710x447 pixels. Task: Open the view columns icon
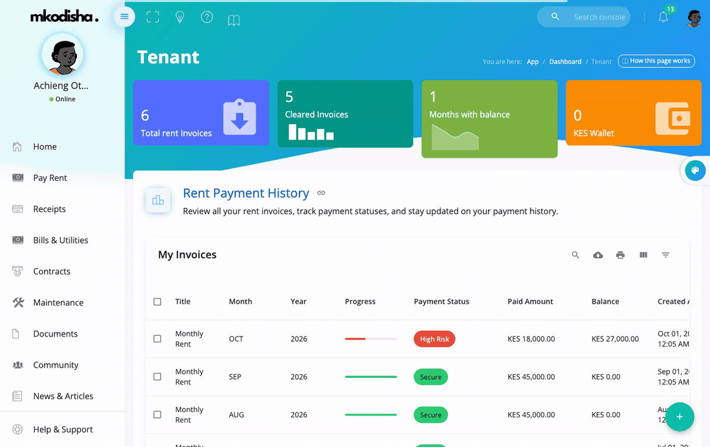(x=643, y=255)
